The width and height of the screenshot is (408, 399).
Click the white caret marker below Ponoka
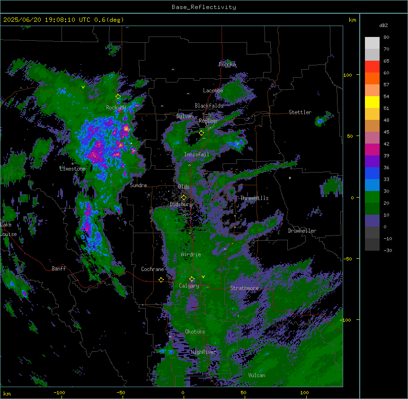173,70
